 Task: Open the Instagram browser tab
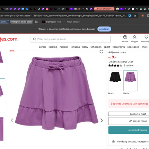click(x=47, y=9)
